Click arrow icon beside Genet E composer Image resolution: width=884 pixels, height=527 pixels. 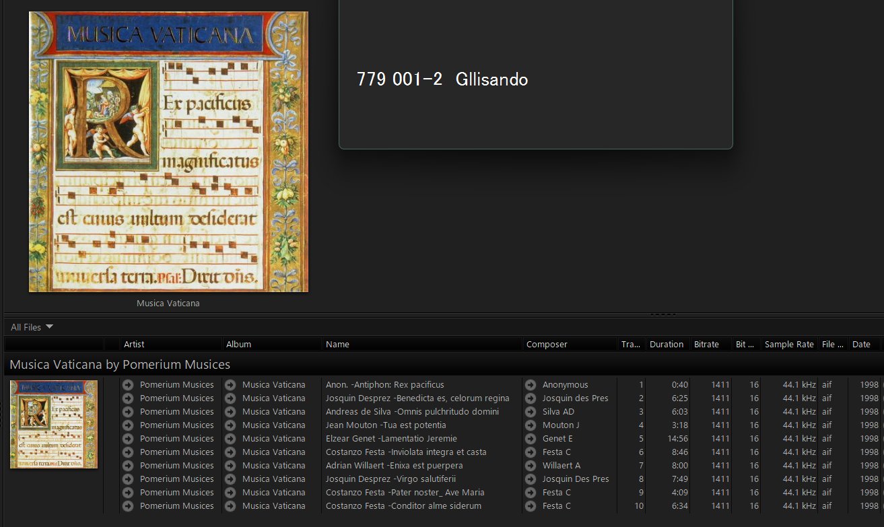tap(531, 439)
